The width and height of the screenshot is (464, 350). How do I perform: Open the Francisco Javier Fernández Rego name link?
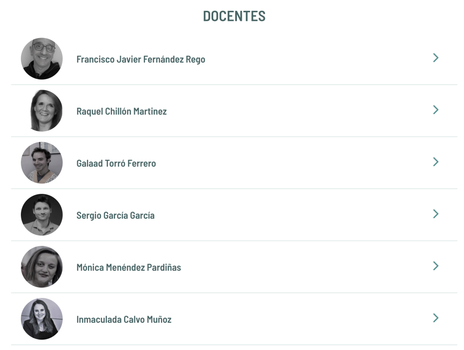click(x=141, y=59)
